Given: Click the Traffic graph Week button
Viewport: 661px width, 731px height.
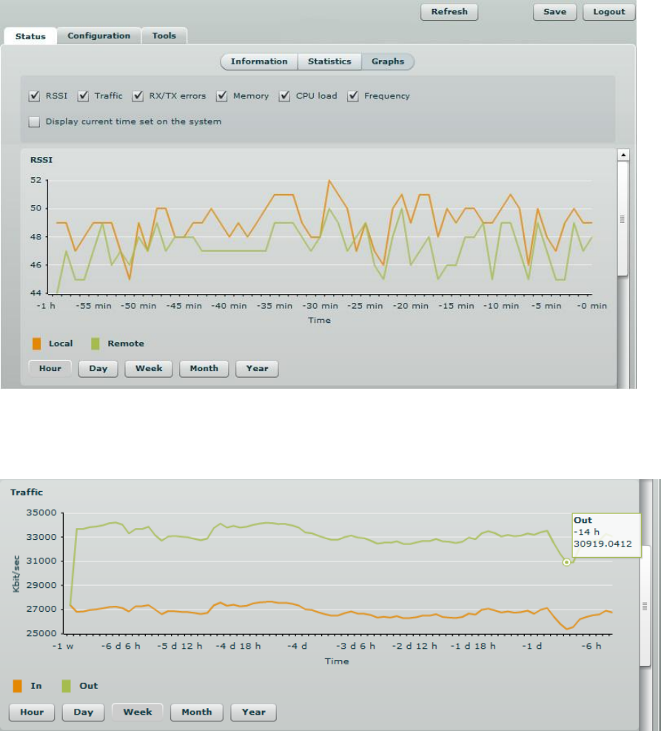Looking at the screenshot, I should (x=138, y=712).
